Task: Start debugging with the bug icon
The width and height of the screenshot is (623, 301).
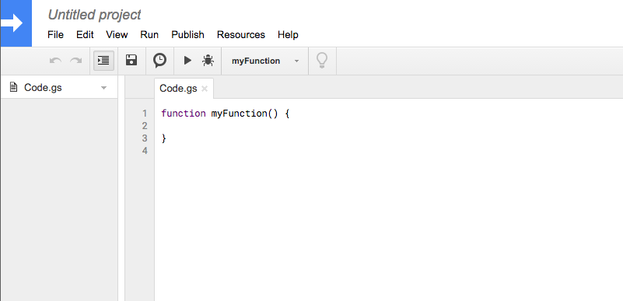Action: tap(208, 61)
